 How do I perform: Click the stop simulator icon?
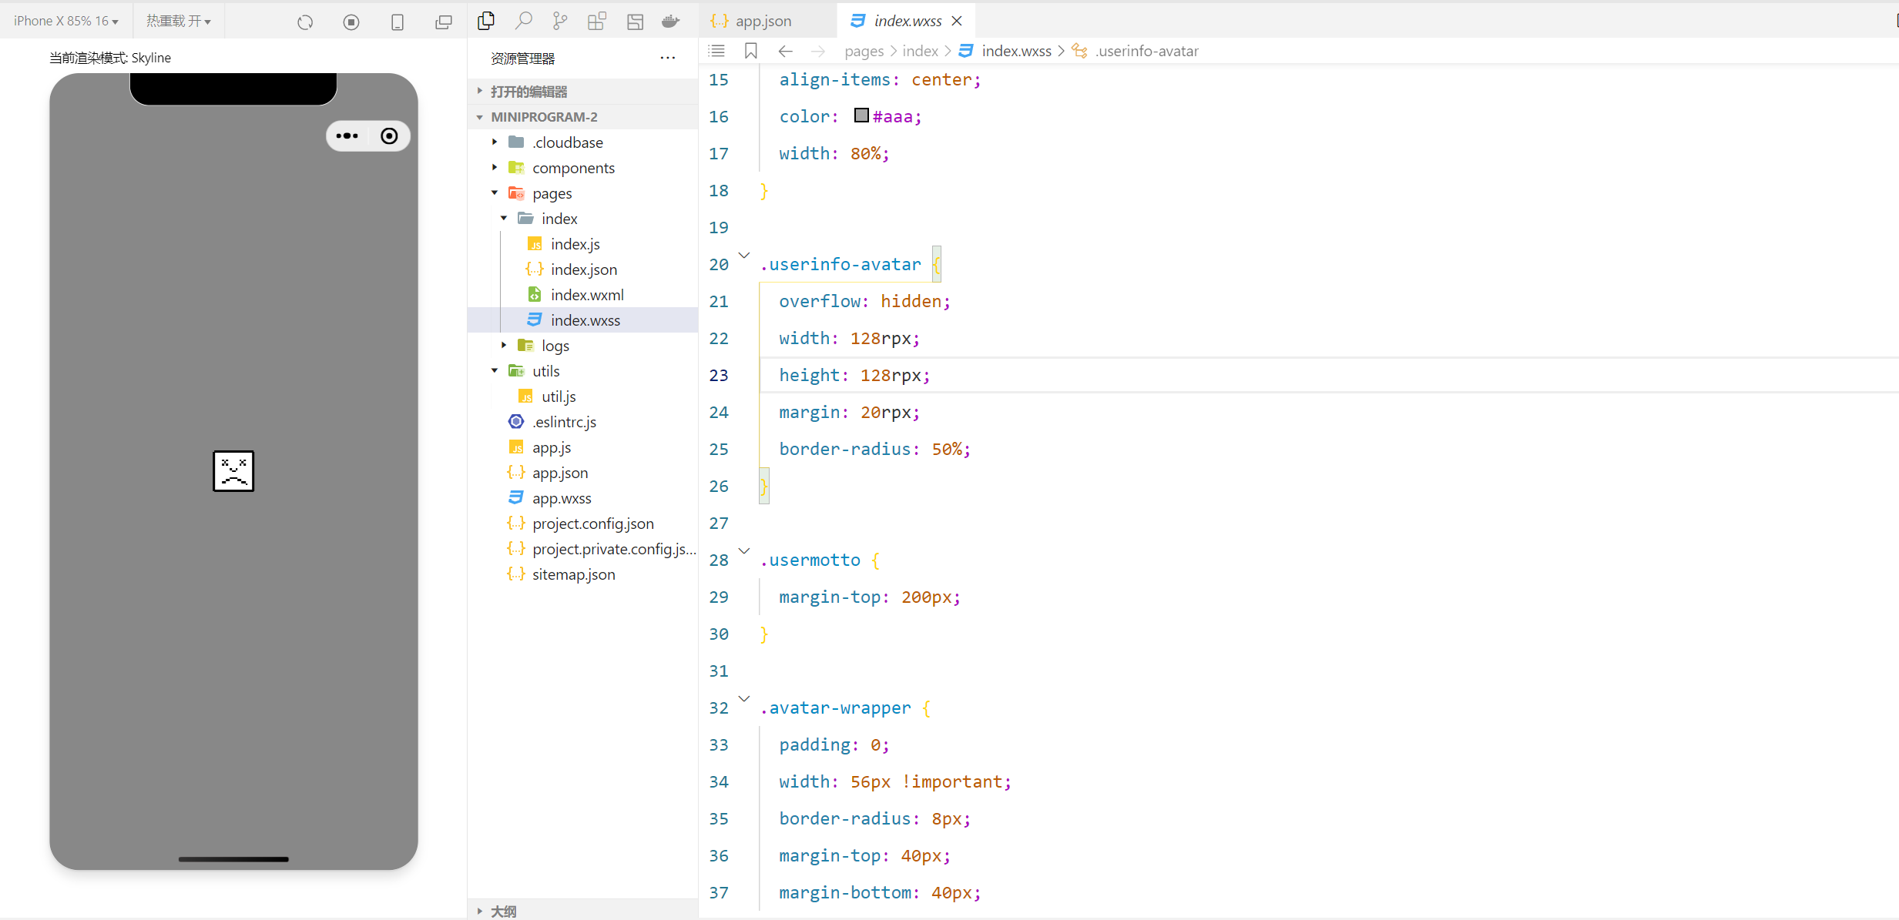351,22
